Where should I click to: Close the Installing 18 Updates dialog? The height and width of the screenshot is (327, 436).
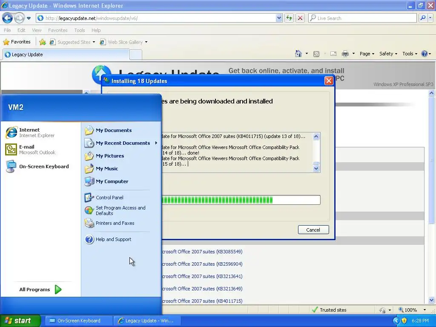pyautogui.click(x=329, y=81)
